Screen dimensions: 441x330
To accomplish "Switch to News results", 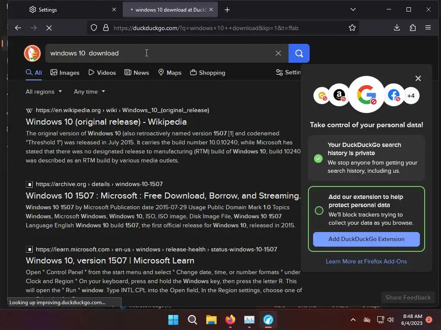I will (137, 73).
